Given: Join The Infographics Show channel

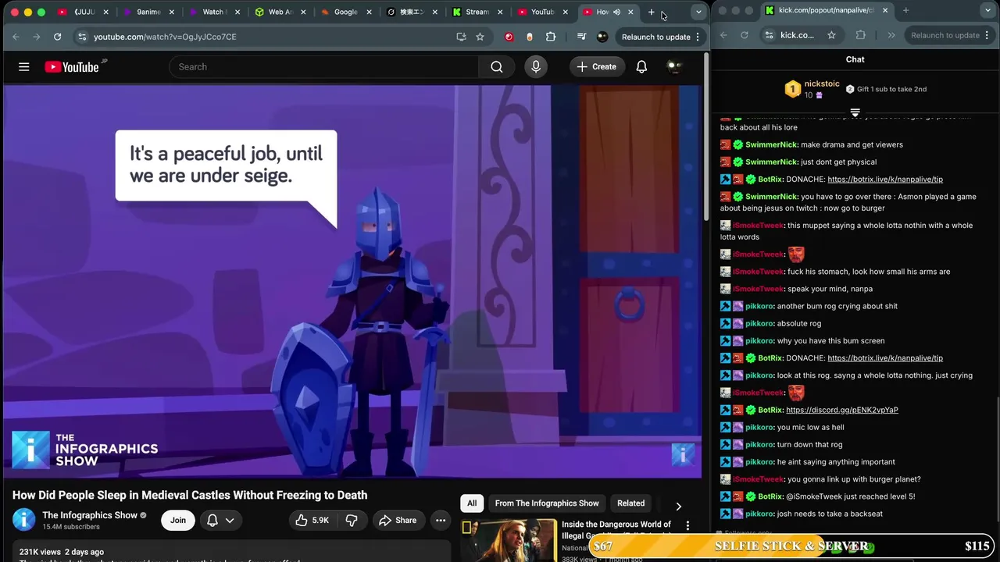Looking at the screenshot, I should [x=178, y=521].
